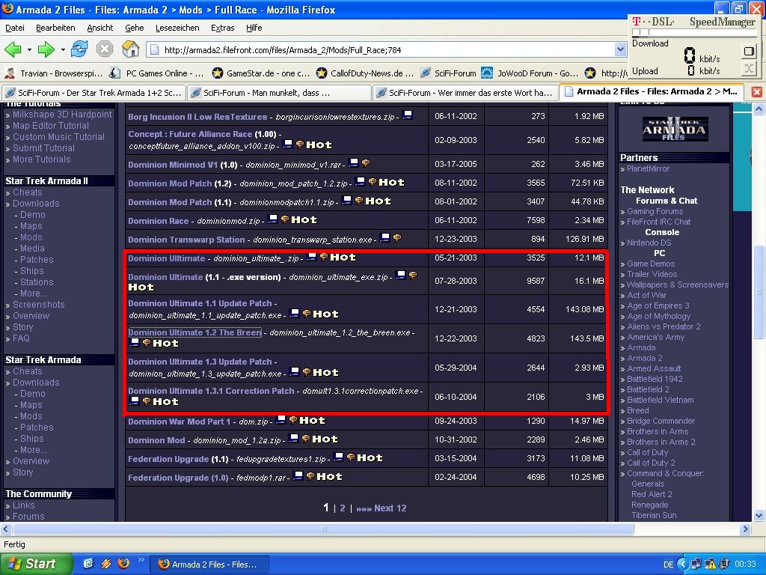Click the Windows Start button

36,564
